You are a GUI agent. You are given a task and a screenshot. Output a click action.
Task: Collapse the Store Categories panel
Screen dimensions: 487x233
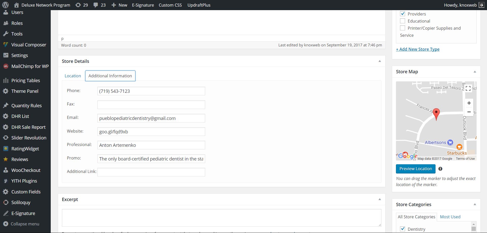[475, 204]
